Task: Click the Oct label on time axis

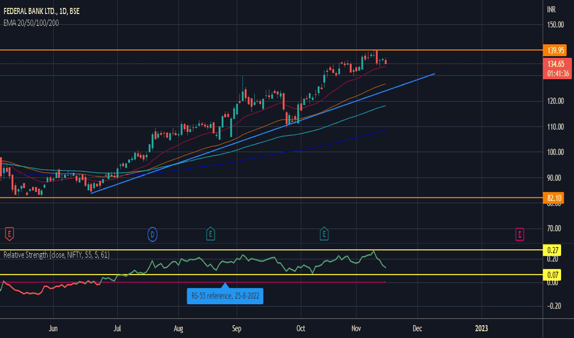Action: [301, 329]
